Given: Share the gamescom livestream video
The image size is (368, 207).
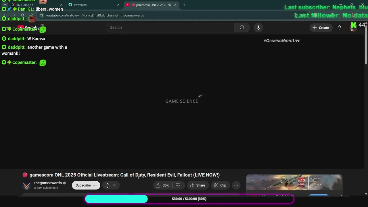Looking at the screenshot, I should point(198,185).
